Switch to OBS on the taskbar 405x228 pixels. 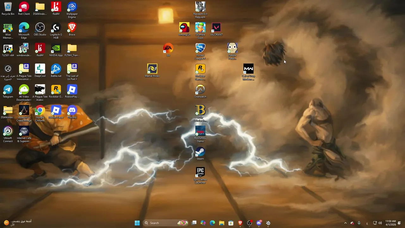pos(249,223)
